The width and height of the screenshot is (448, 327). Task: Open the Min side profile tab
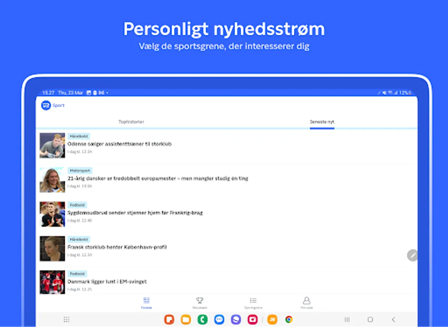pyautogui.click(x=307, y=303)
